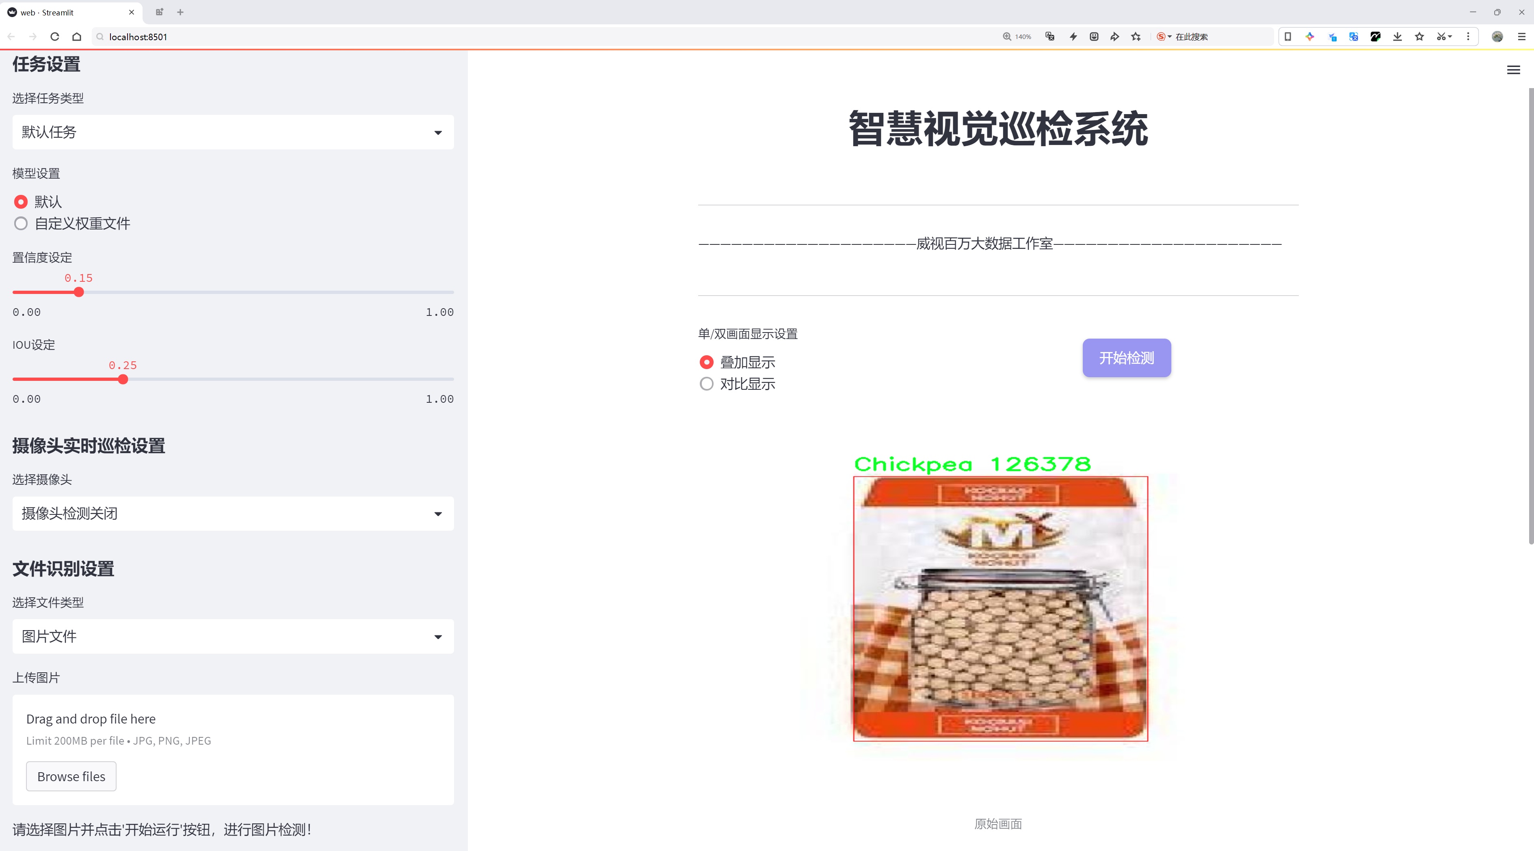The height and width of the screenshot is (851, 1534).
Task: Open the browser main hamburger menu
Action: [1521, 37]
